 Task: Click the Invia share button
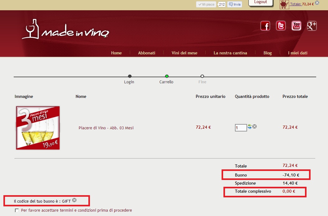pyautogui.click(x=235, y=4)
